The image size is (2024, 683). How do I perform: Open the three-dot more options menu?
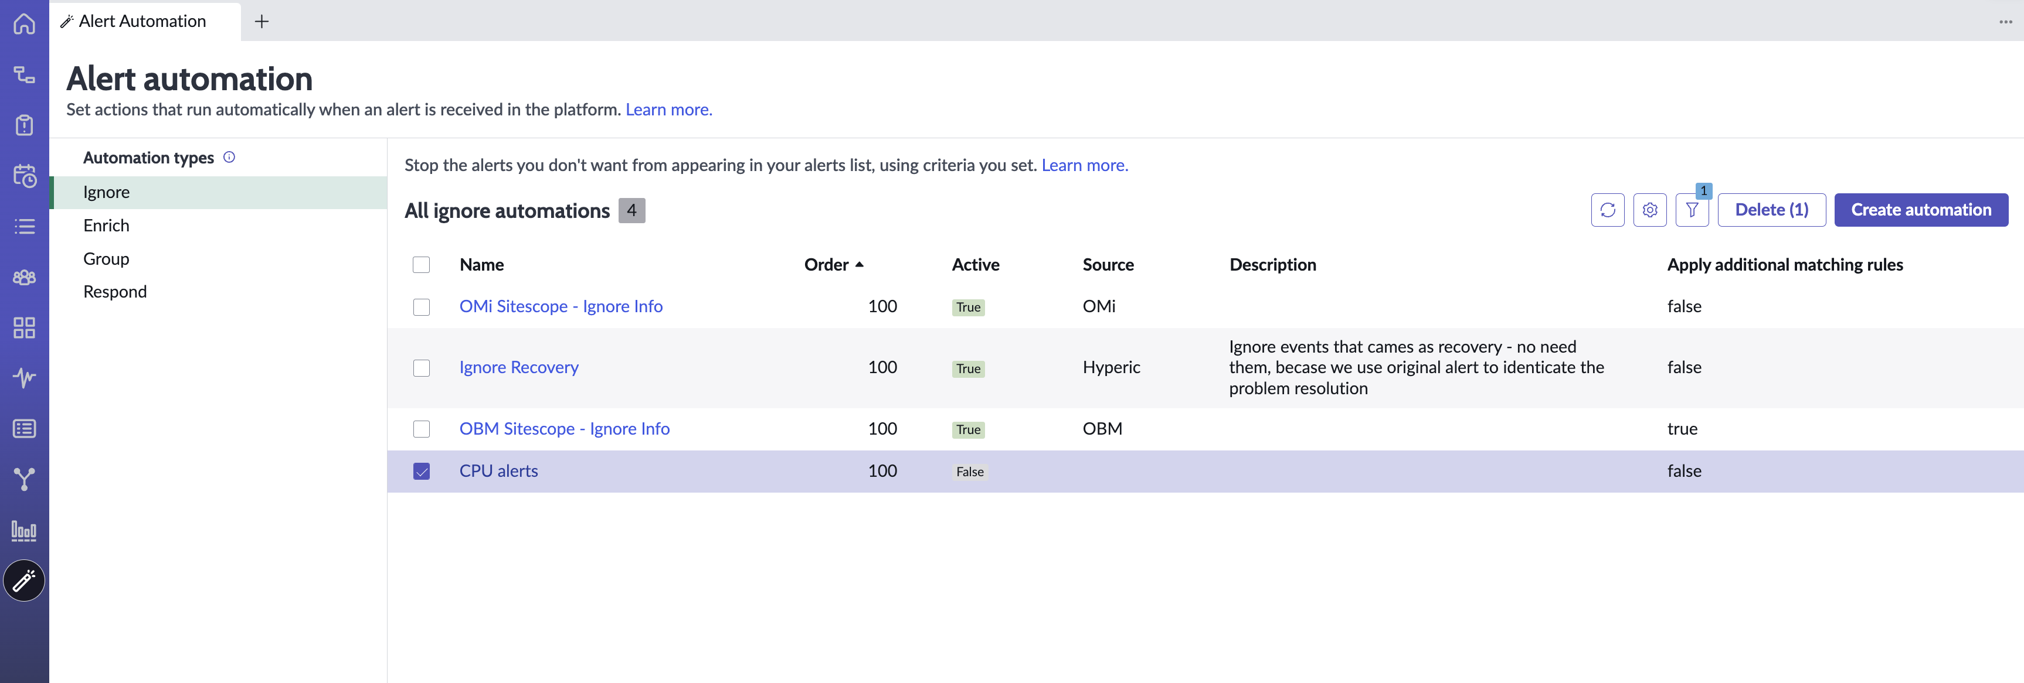(x=2005, y=21)
